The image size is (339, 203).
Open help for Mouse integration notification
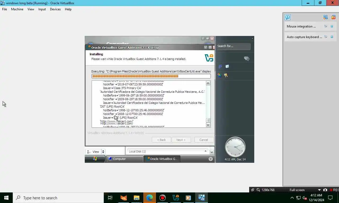[x=326, y=26]
